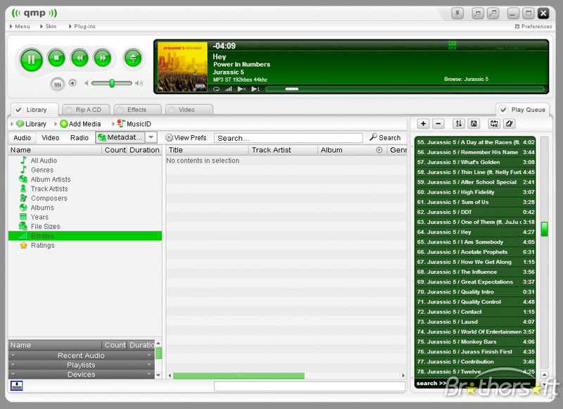This screenshot has width=563, height=409.
Task: Select the Radio library view
Action: coord(80,138)
